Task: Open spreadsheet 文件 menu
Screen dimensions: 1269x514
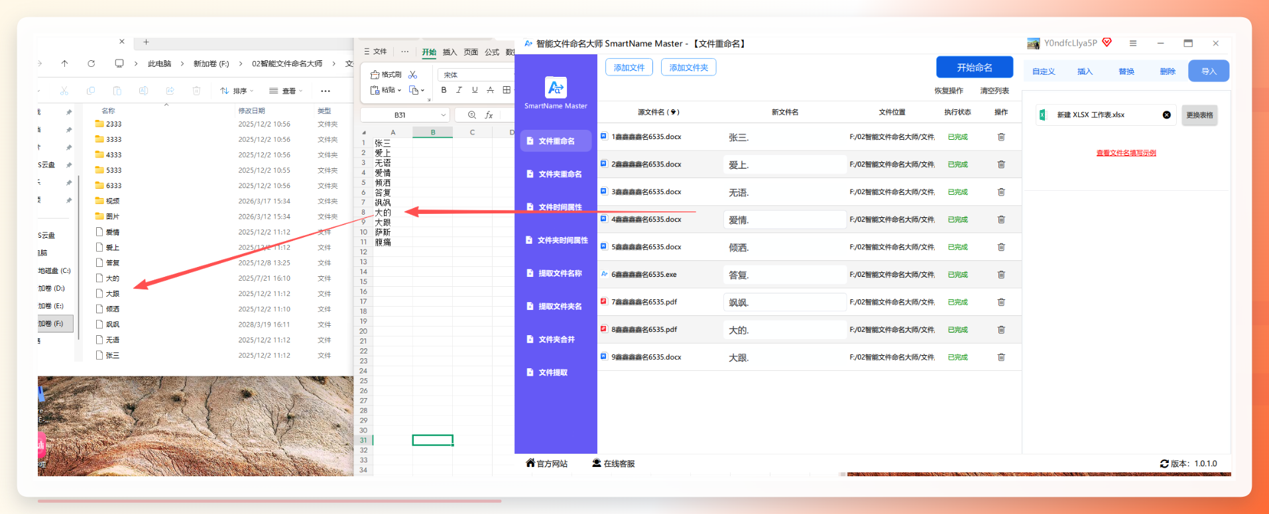Action: [376, 52]
